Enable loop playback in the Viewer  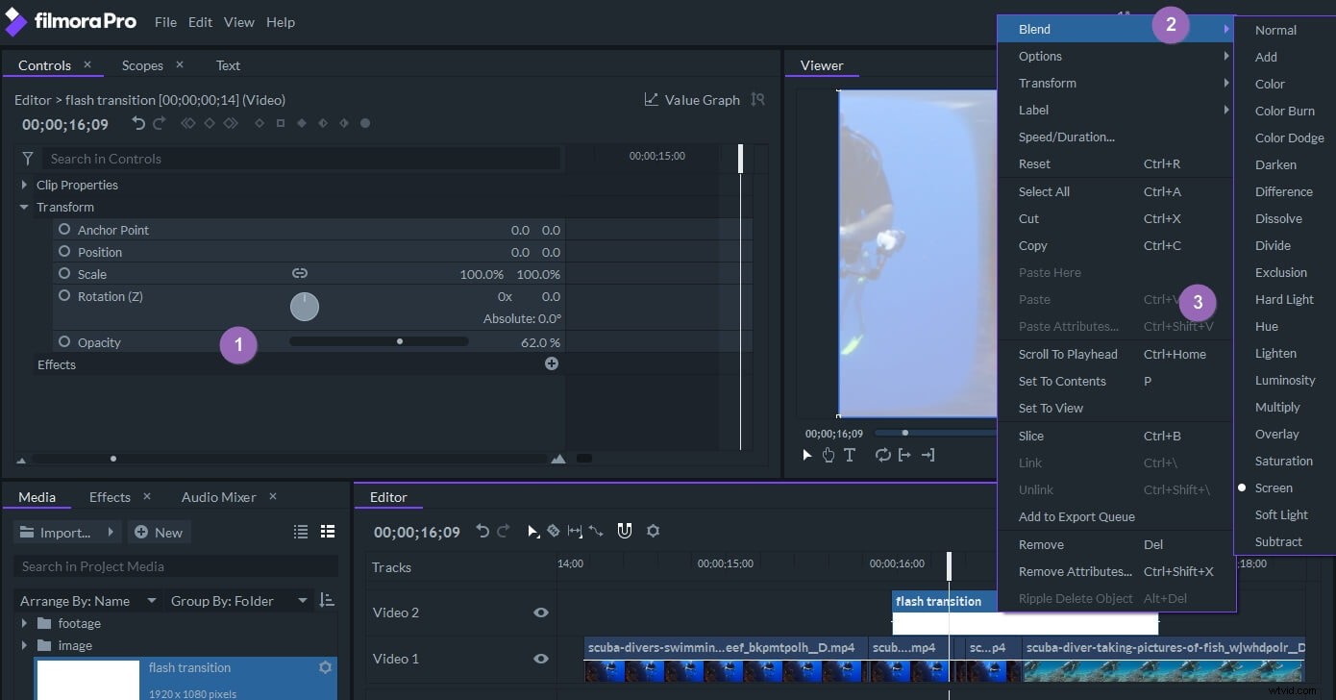[x=882, y=455]
